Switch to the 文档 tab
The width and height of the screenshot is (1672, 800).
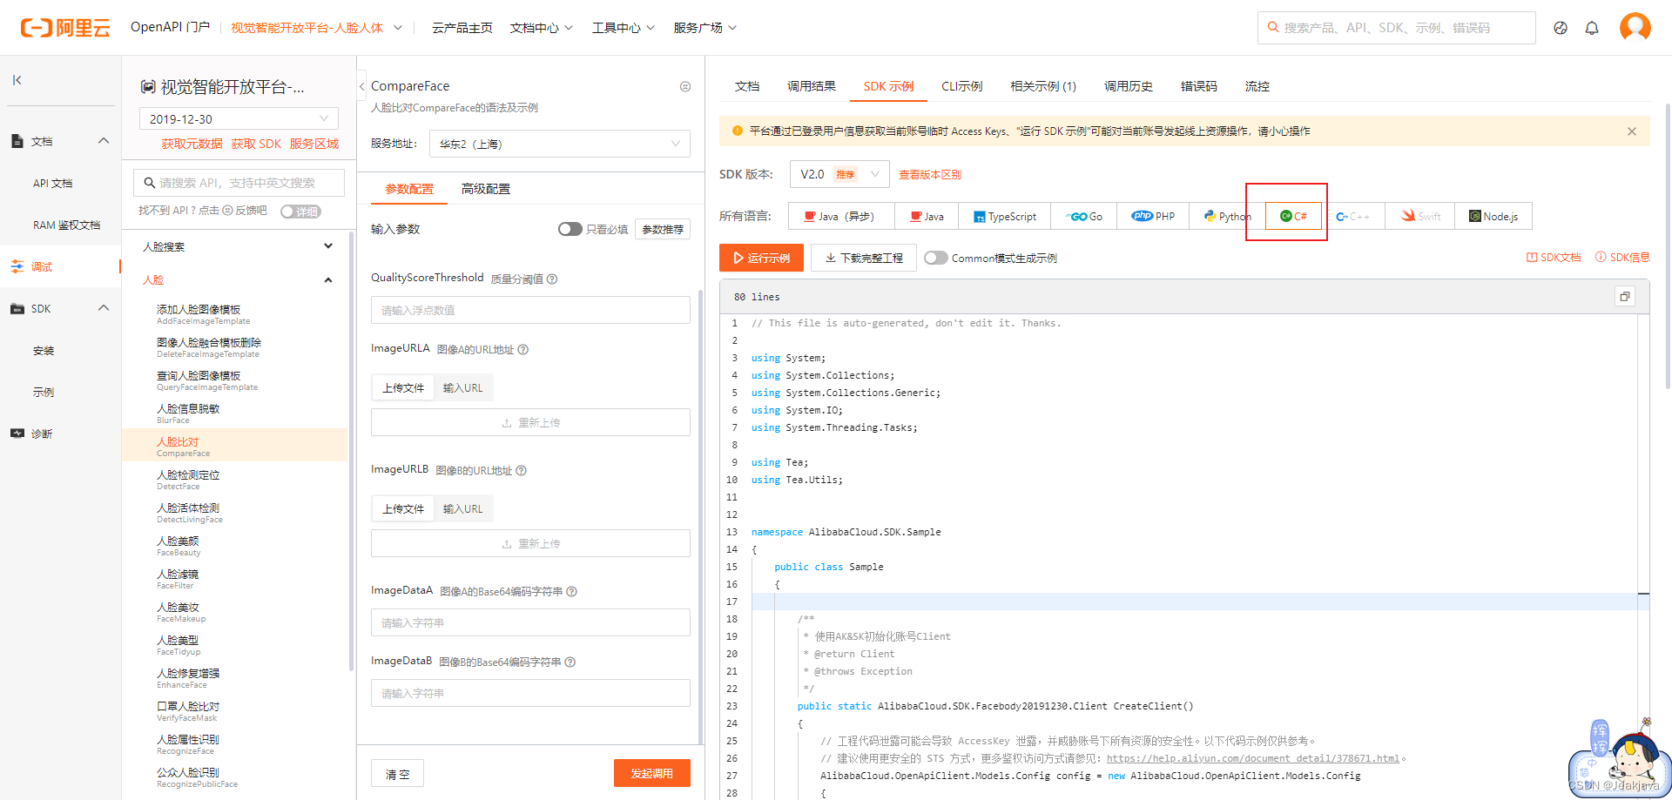[x=747, y=86]
